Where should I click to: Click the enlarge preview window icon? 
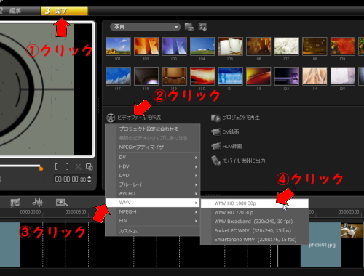89,166
